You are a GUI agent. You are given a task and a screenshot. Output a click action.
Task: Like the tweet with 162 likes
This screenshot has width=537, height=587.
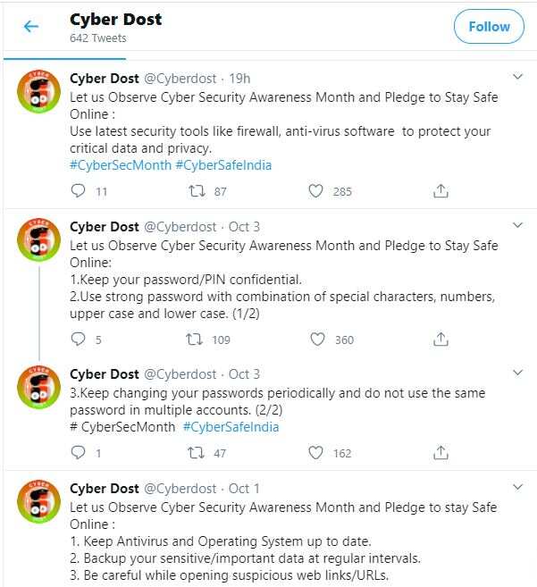tap(315, 453)
